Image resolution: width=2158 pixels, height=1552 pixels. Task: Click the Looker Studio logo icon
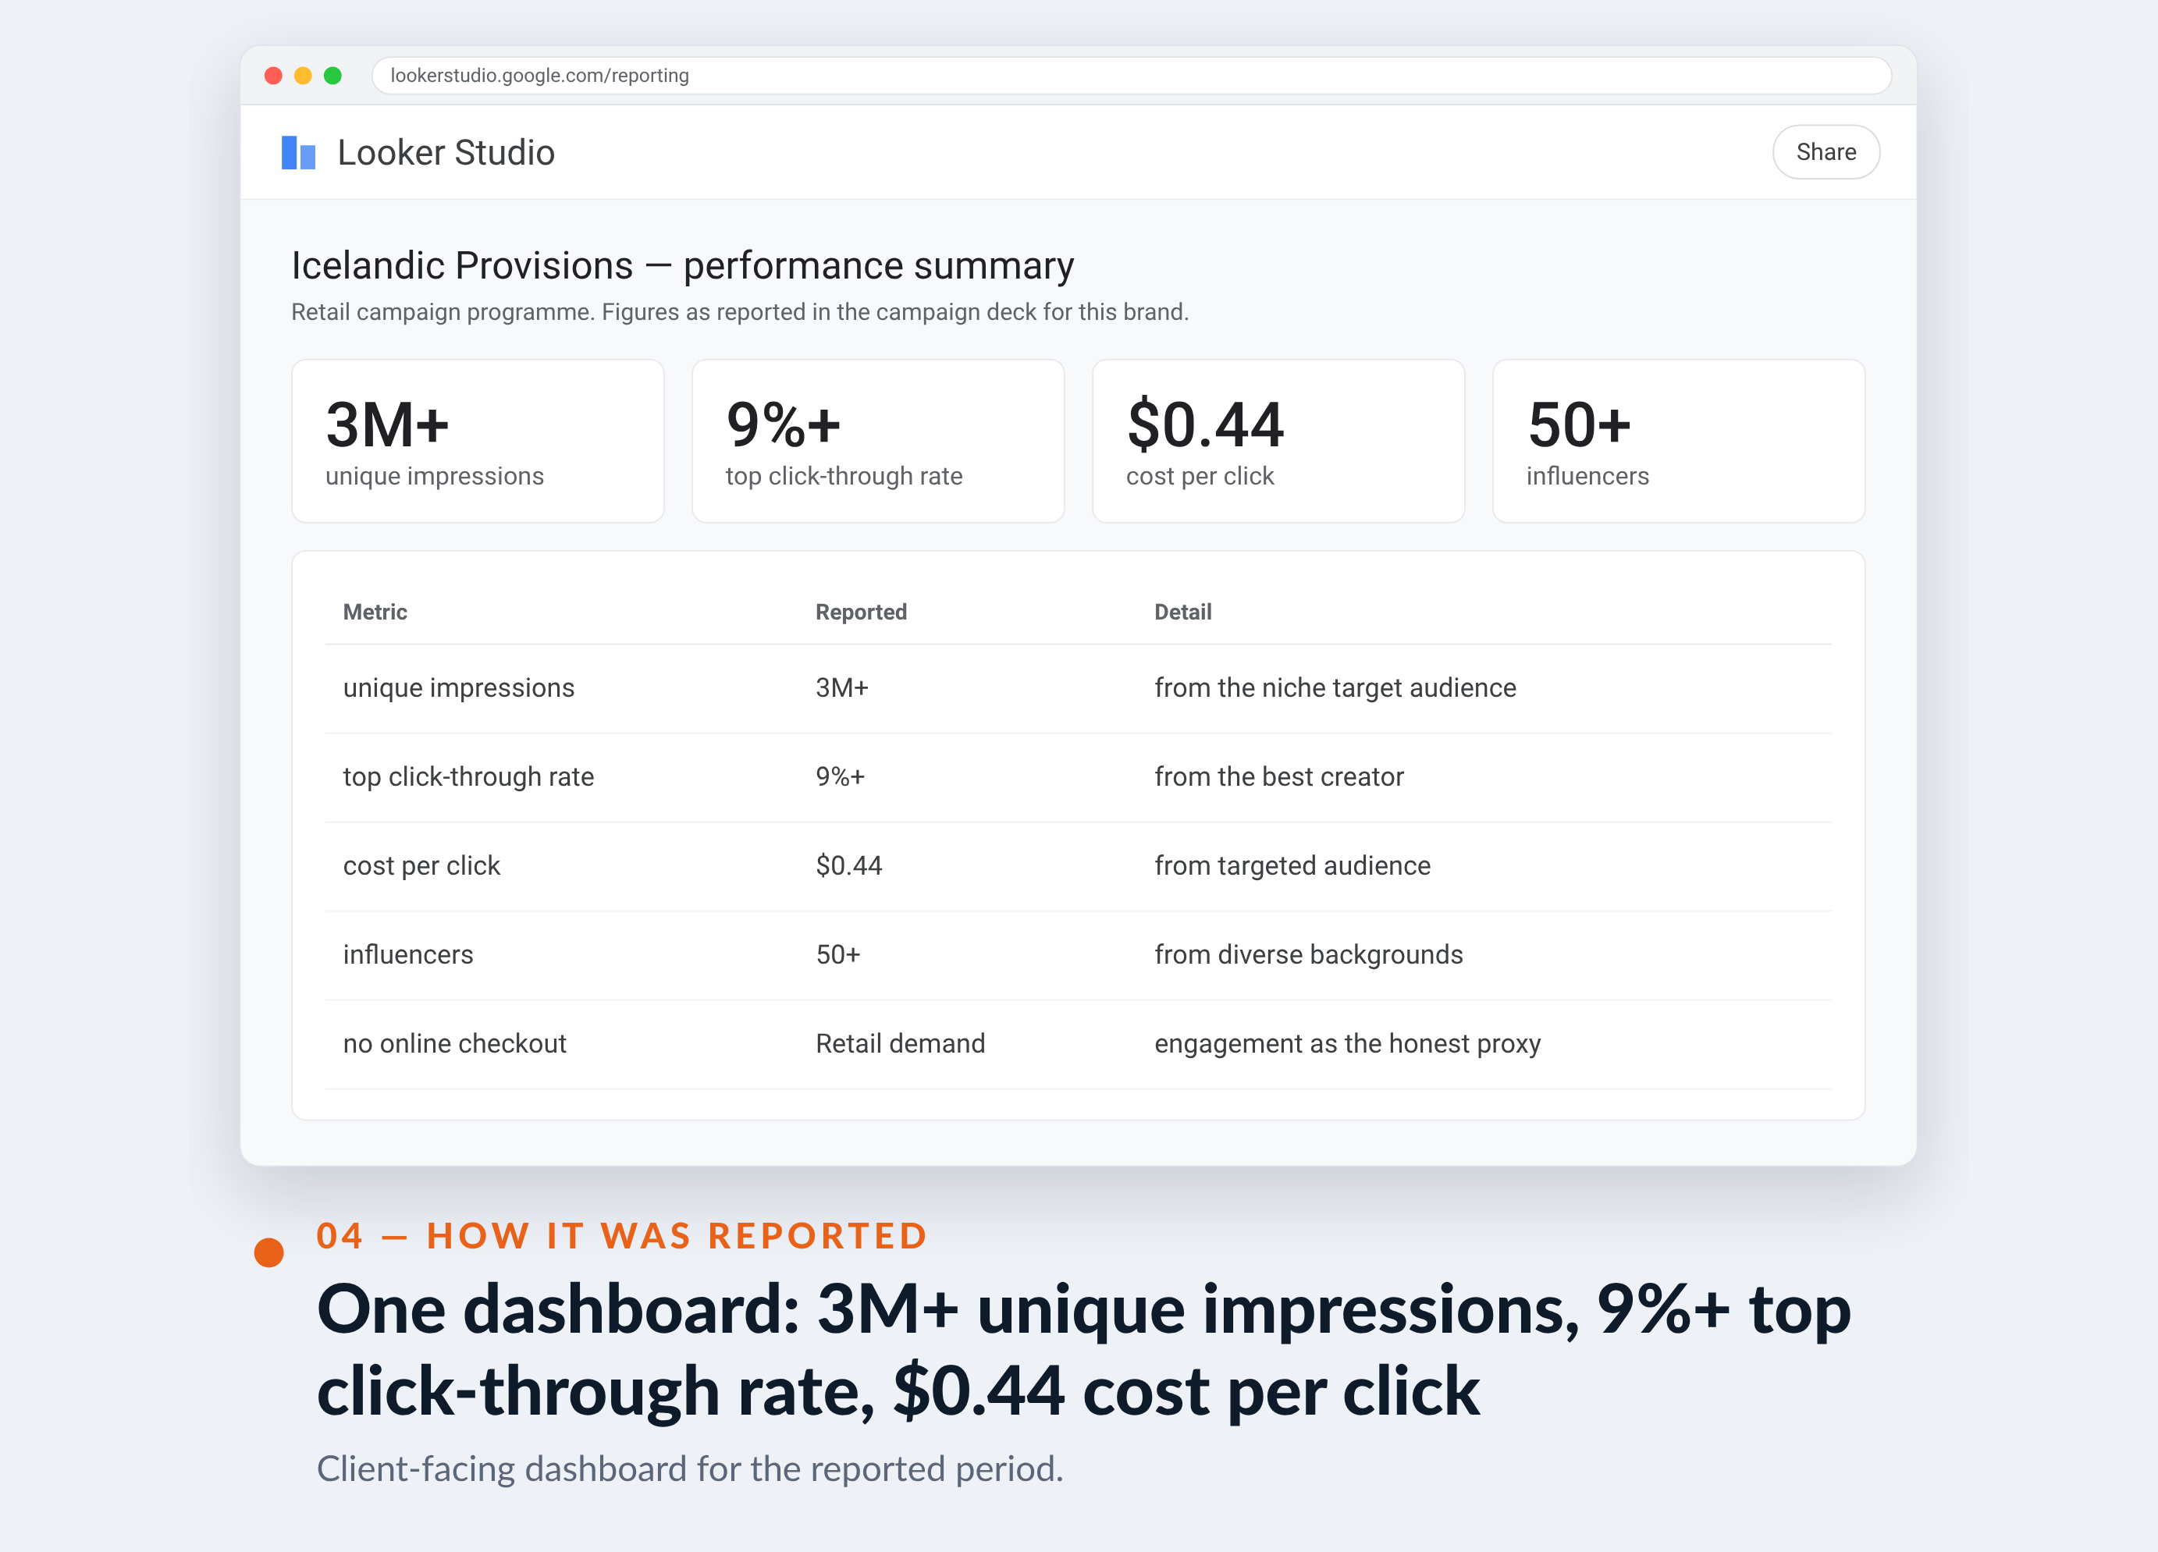298,152
